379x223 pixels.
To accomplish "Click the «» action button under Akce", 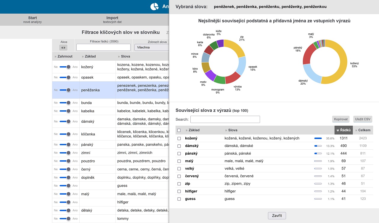I will click(x=63, y=47).
